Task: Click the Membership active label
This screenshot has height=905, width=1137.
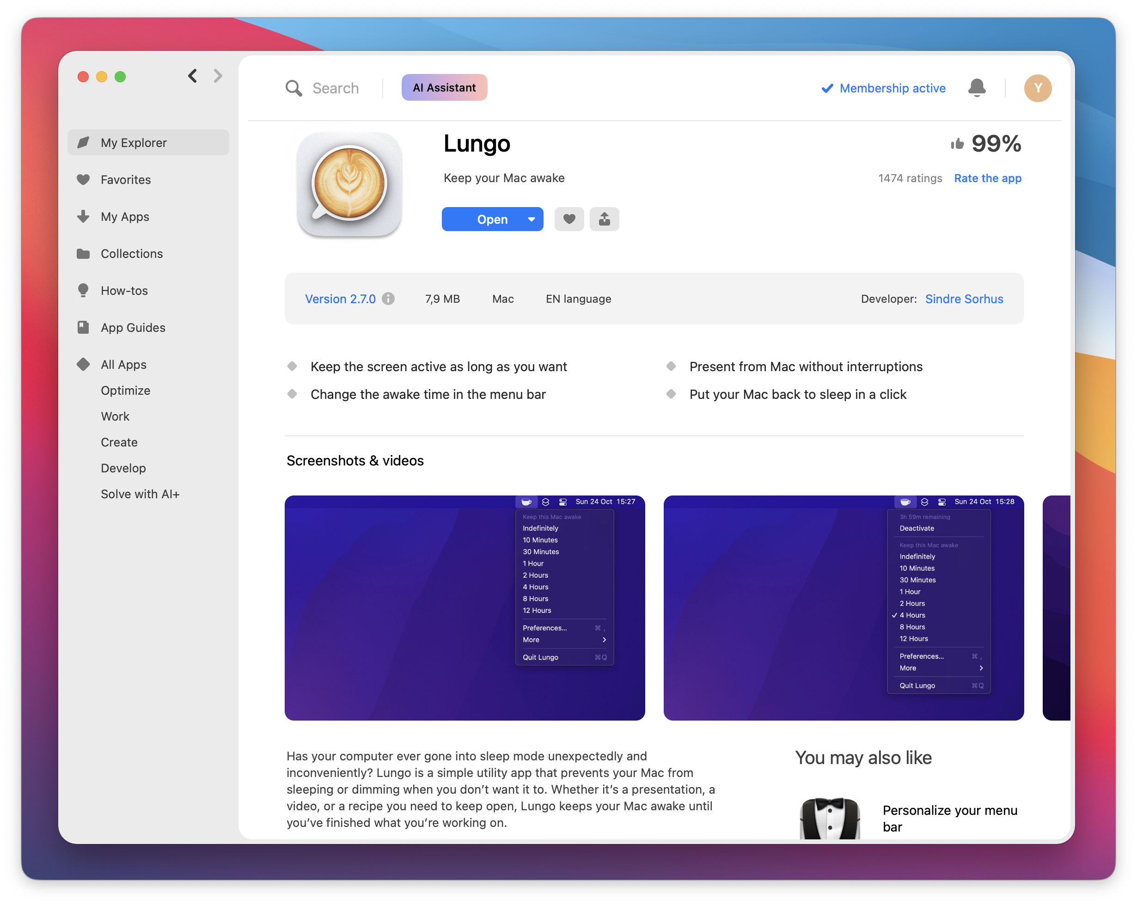Action: [892, 88]
